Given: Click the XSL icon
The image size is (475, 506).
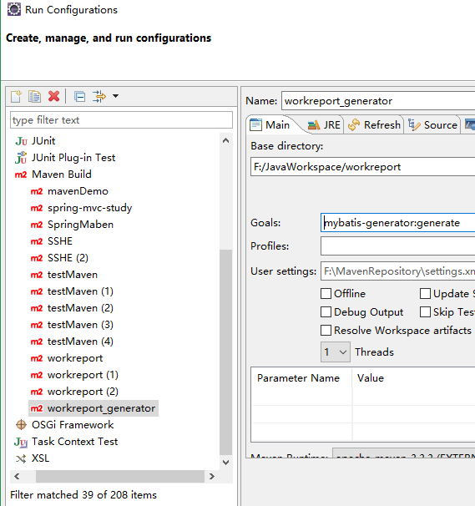Looking at the screenshot, I should [21, 459].
